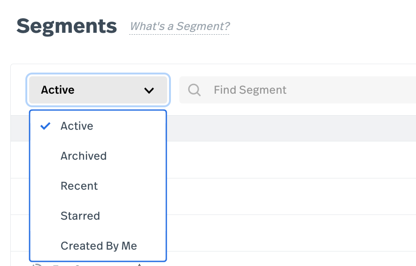Pick the Created By Me filter
Image resolution: width=416 pixels, height=266 pixels.
pyautogui.click(x=99, y=246)
